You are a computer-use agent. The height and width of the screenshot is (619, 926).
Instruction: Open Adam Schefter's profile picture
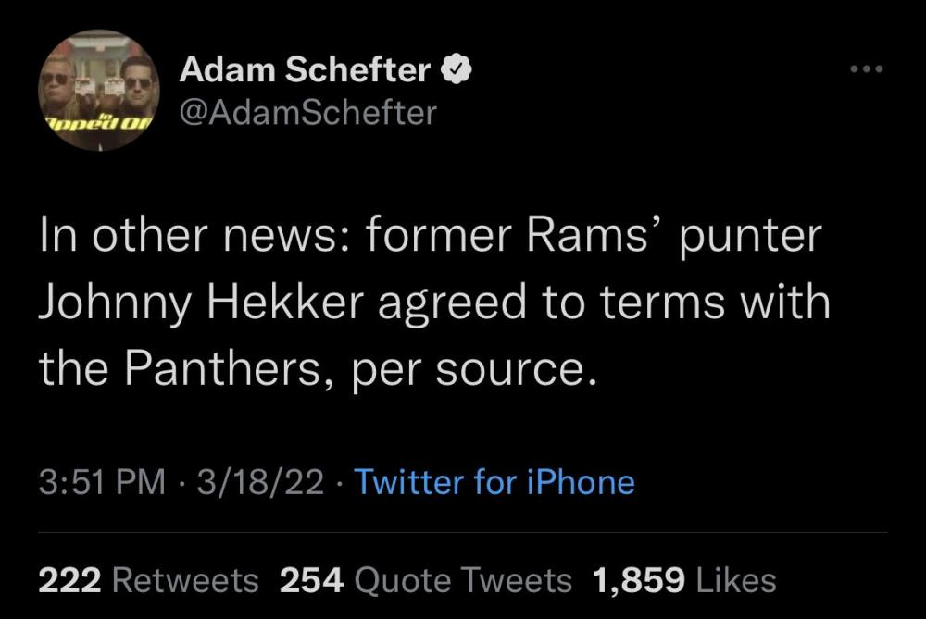point(99,90)
